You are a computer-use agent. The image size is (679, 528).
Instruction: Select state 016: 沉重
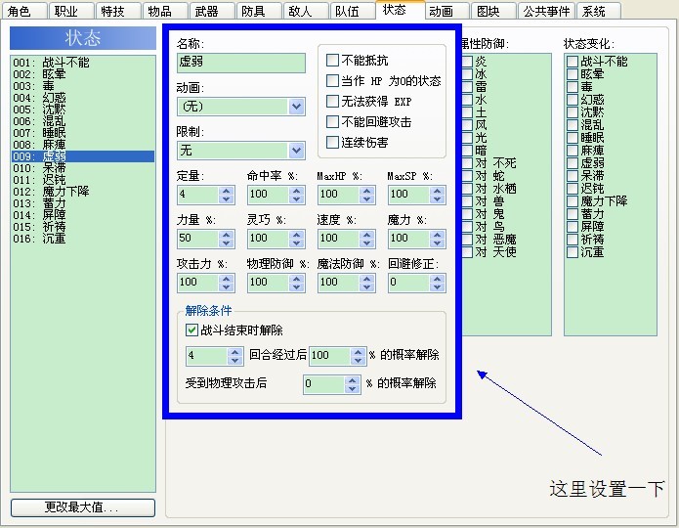pyautogui.click(x=83, y=239)
